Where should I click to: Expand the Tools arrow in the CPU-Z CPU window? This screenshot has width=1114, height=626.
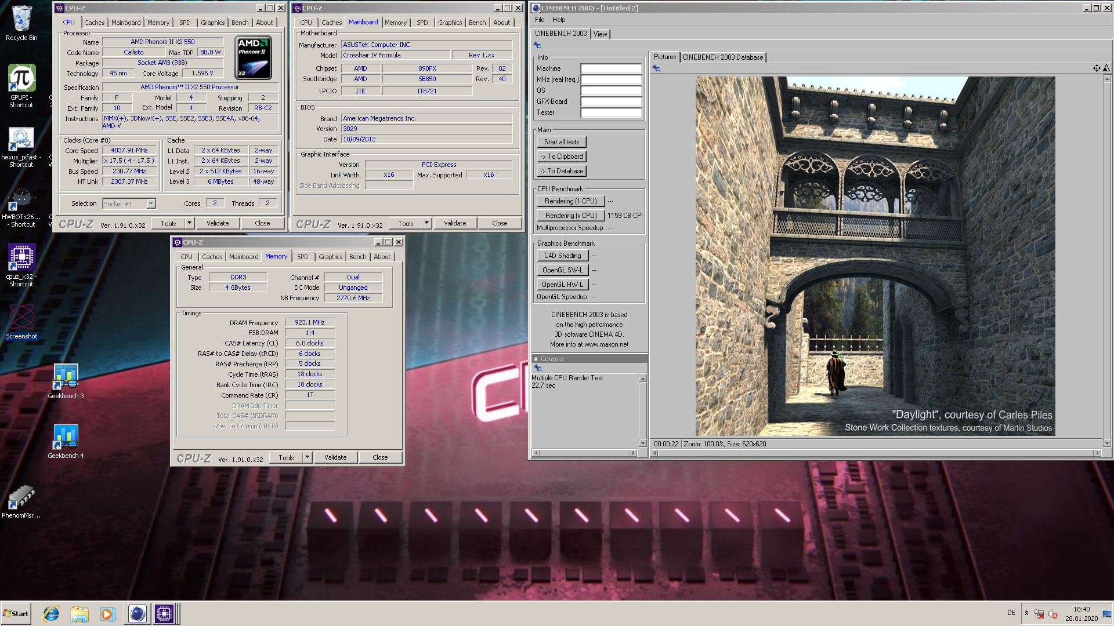pos(189,223)
